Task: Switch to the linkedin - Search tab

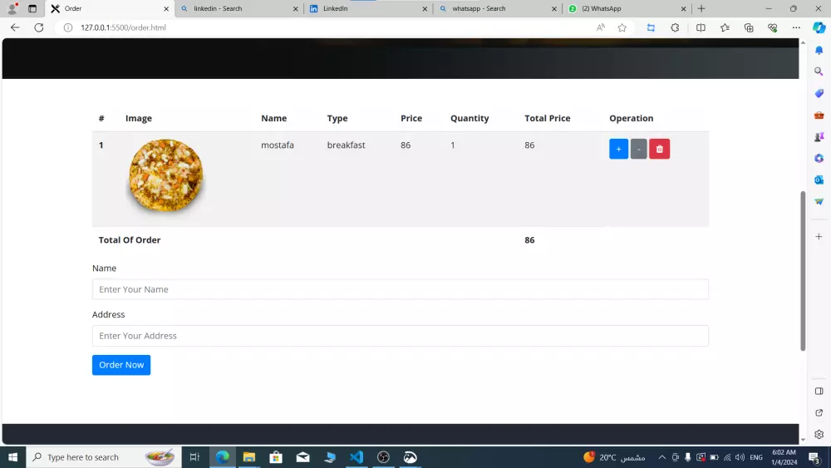Action: point(238,8)
